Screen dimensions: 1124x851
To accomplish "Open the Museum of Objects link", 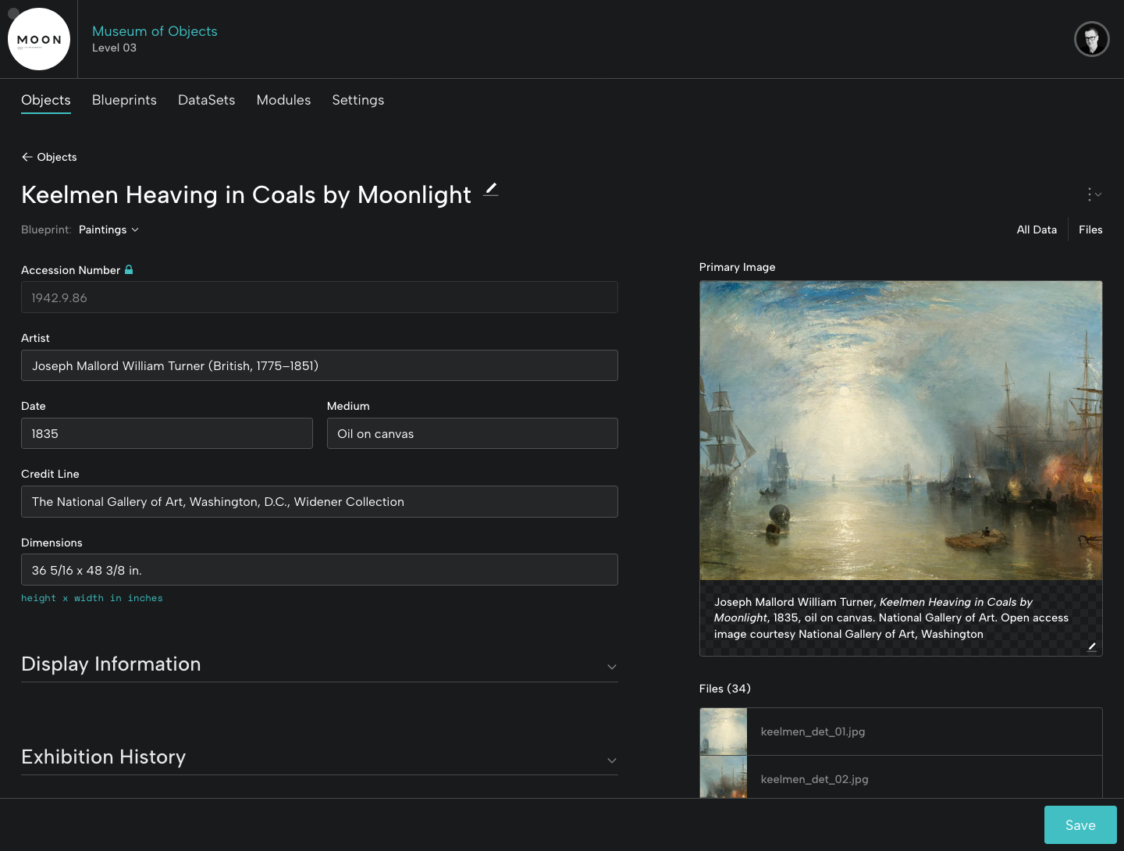I will (x=155, y=31).
